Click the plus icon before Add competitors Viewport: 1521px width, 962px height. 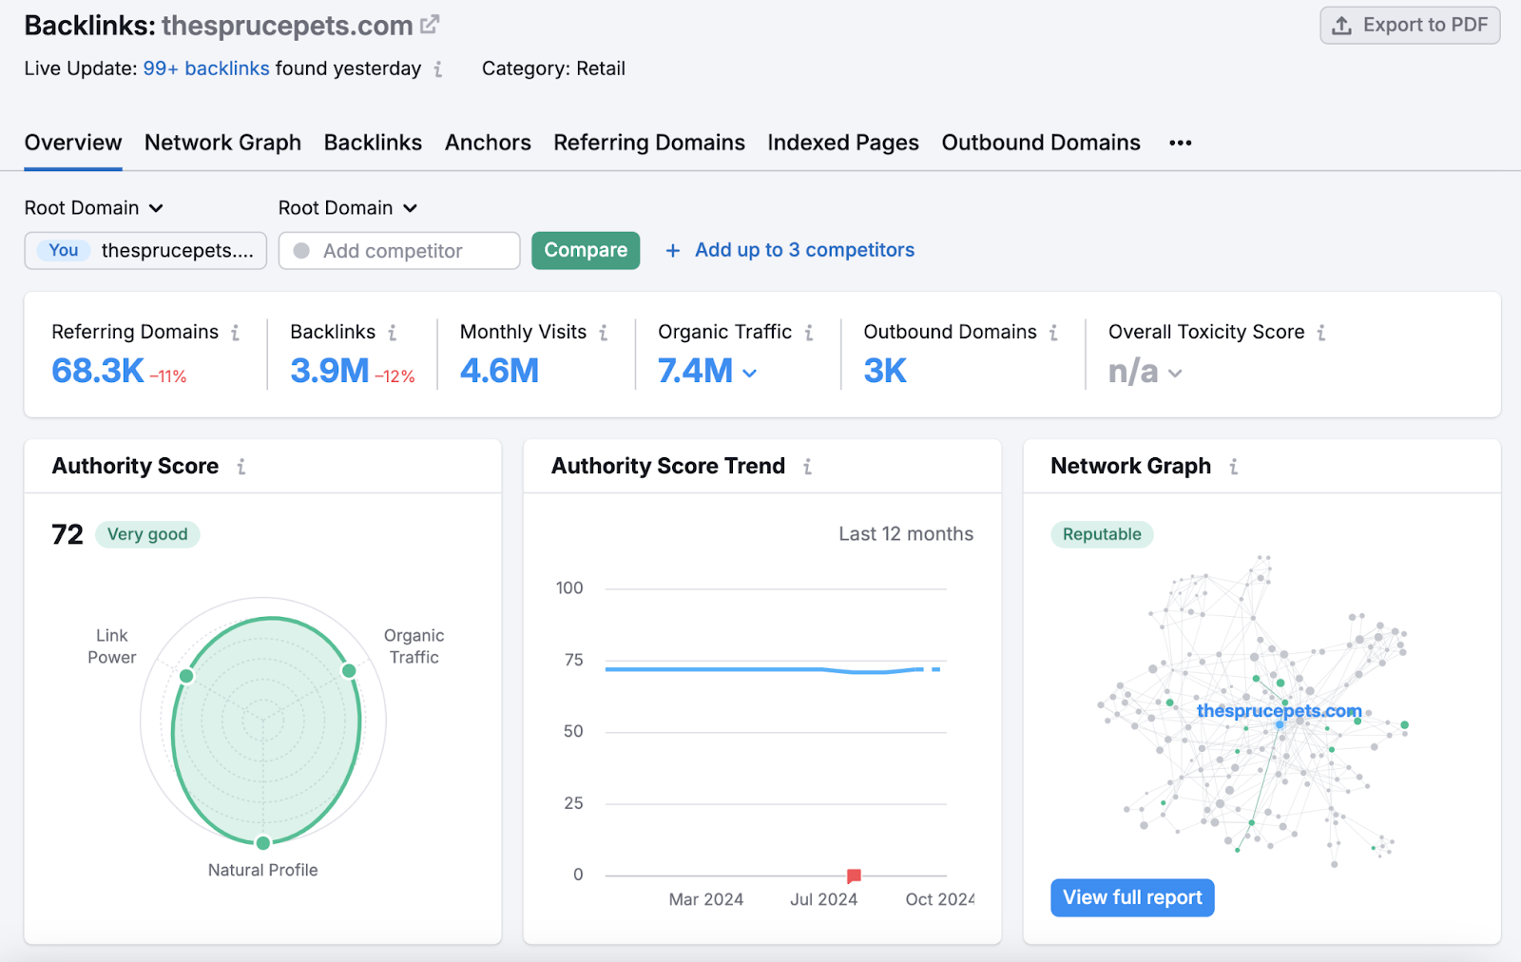click(x=673, y=251)
